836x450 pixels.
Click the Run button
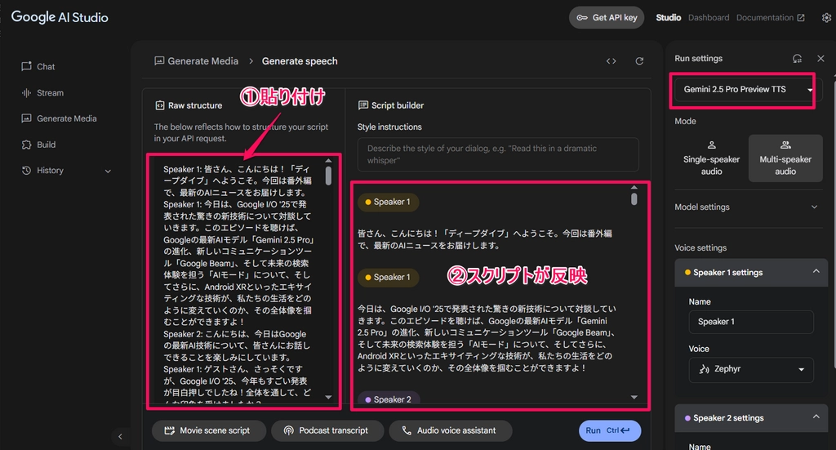(609, 430)
